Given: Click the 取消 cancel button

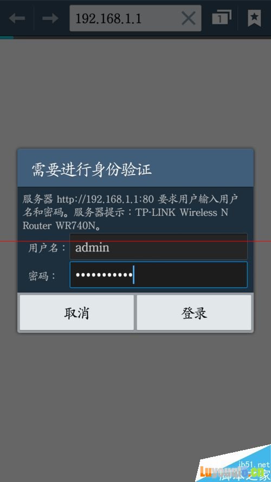Looking at the screenshot, I should (77, 313).
